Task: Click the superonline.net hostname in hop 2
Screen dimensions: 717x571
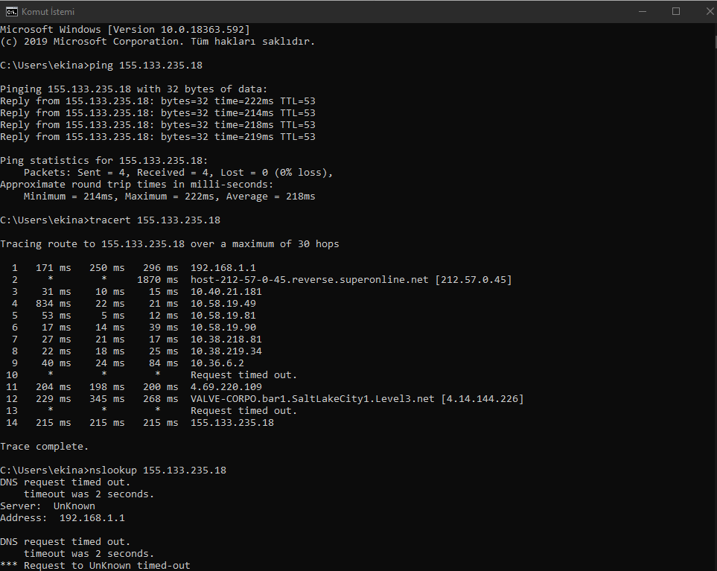Action: [309, 280]
